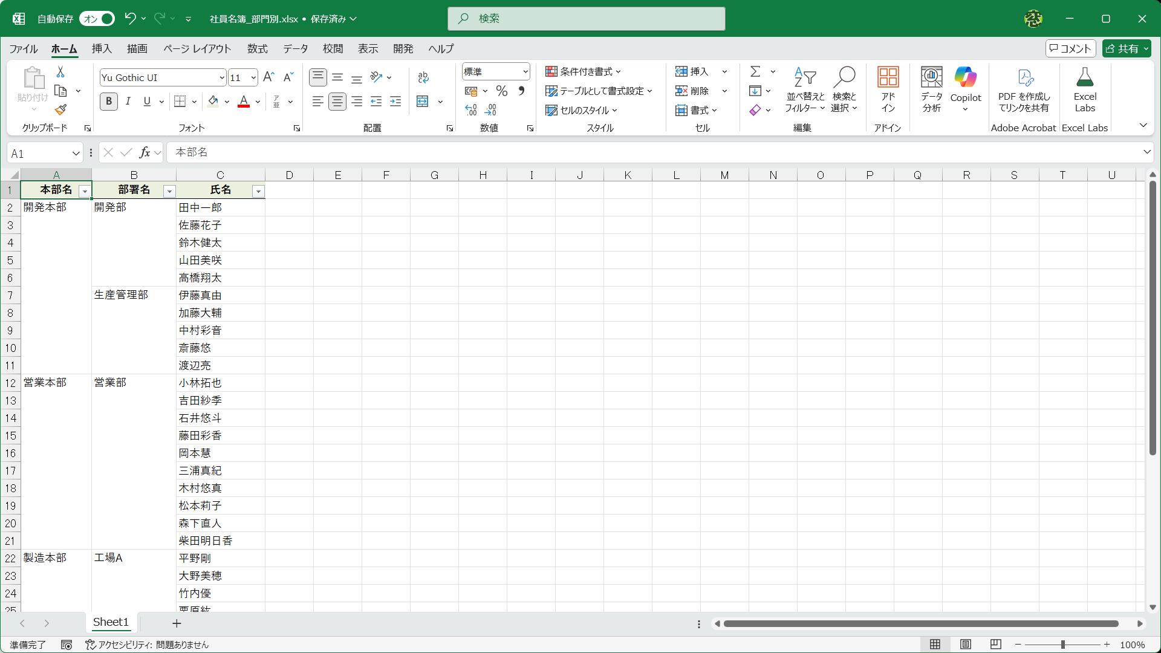Switch to the データ ribbon tab
Screen dimensions: 1161x653
click(295, 48)
